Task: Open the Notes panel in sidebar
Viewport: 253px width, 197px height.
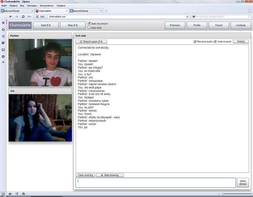Action: click(3, 43)
